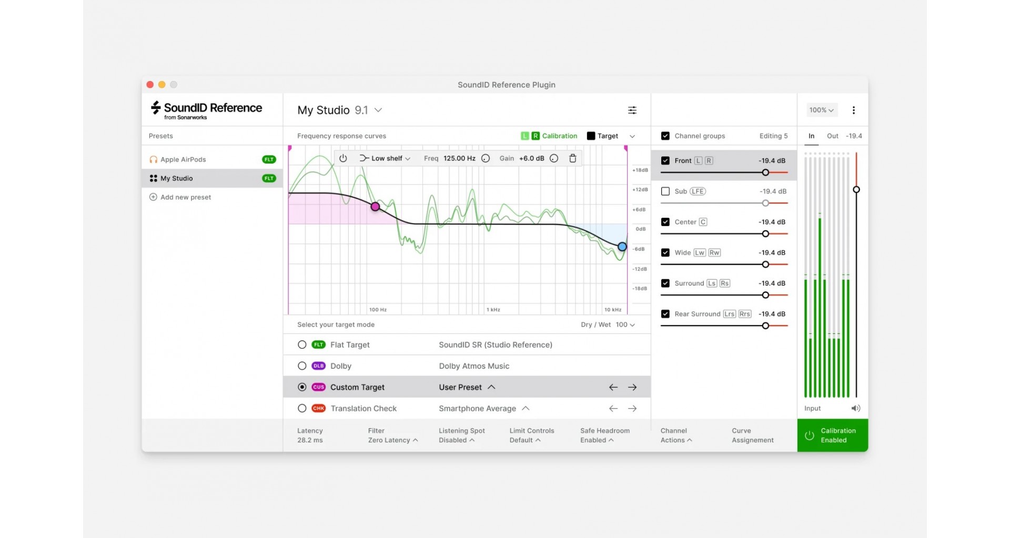This screenshot has height=538, width=1010.
Task: Switch to the Out meter tab
Action: point(832,136)
